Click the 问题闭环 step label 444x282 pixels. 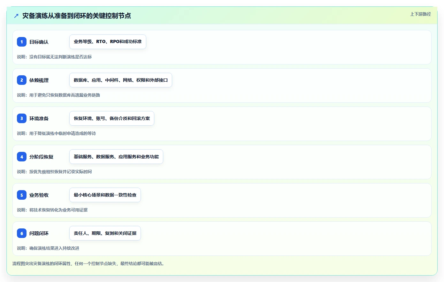(39, 233)
